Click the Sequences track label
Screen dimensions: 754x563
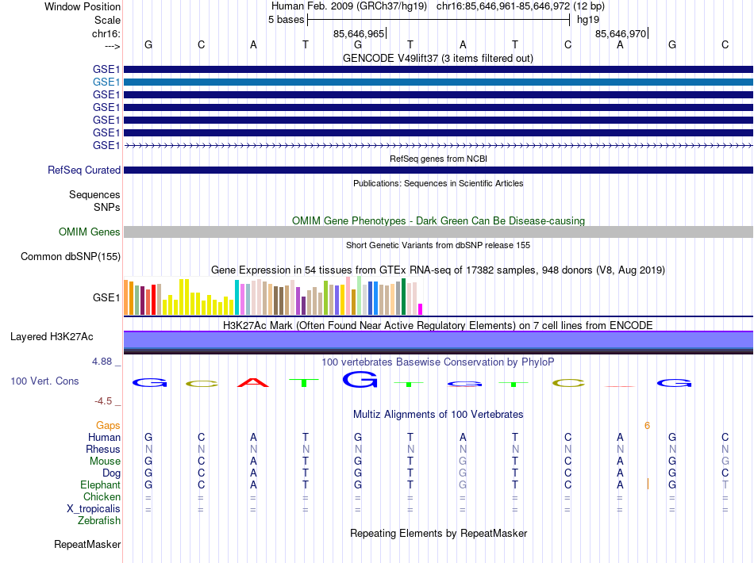[x=94, y=194]
